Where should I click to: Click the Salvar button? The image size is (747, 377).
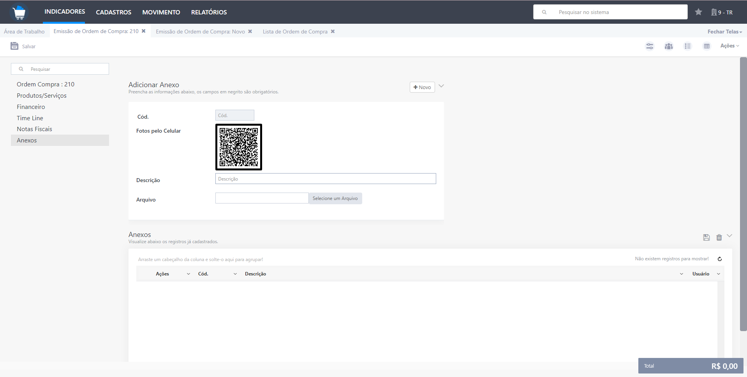(23, 46)
